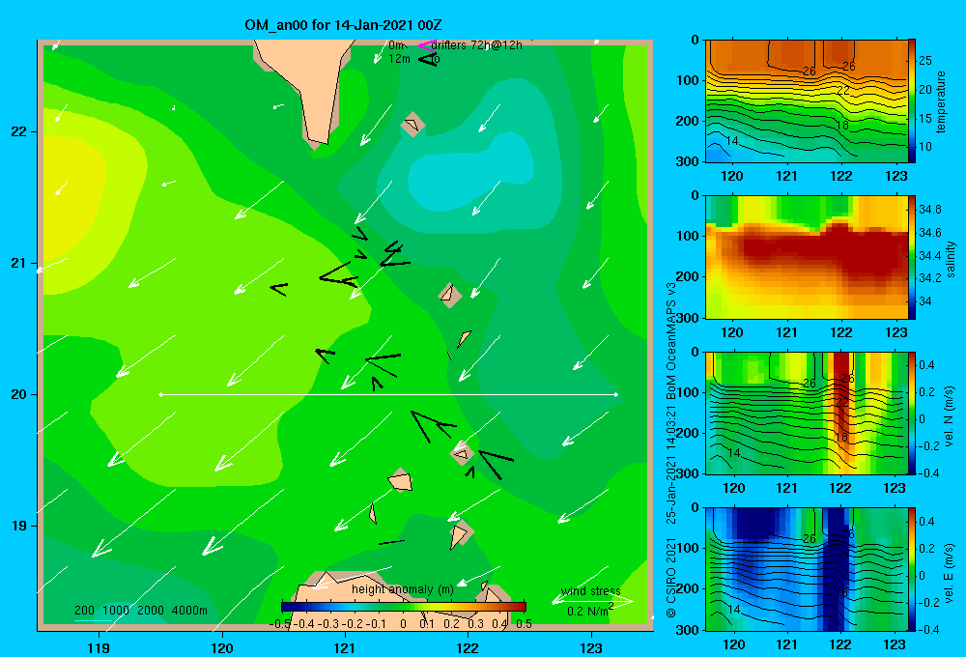This screenshot has width=966, height=657.
Task: Click the salinity color bar
Action: tap(912, 257)
